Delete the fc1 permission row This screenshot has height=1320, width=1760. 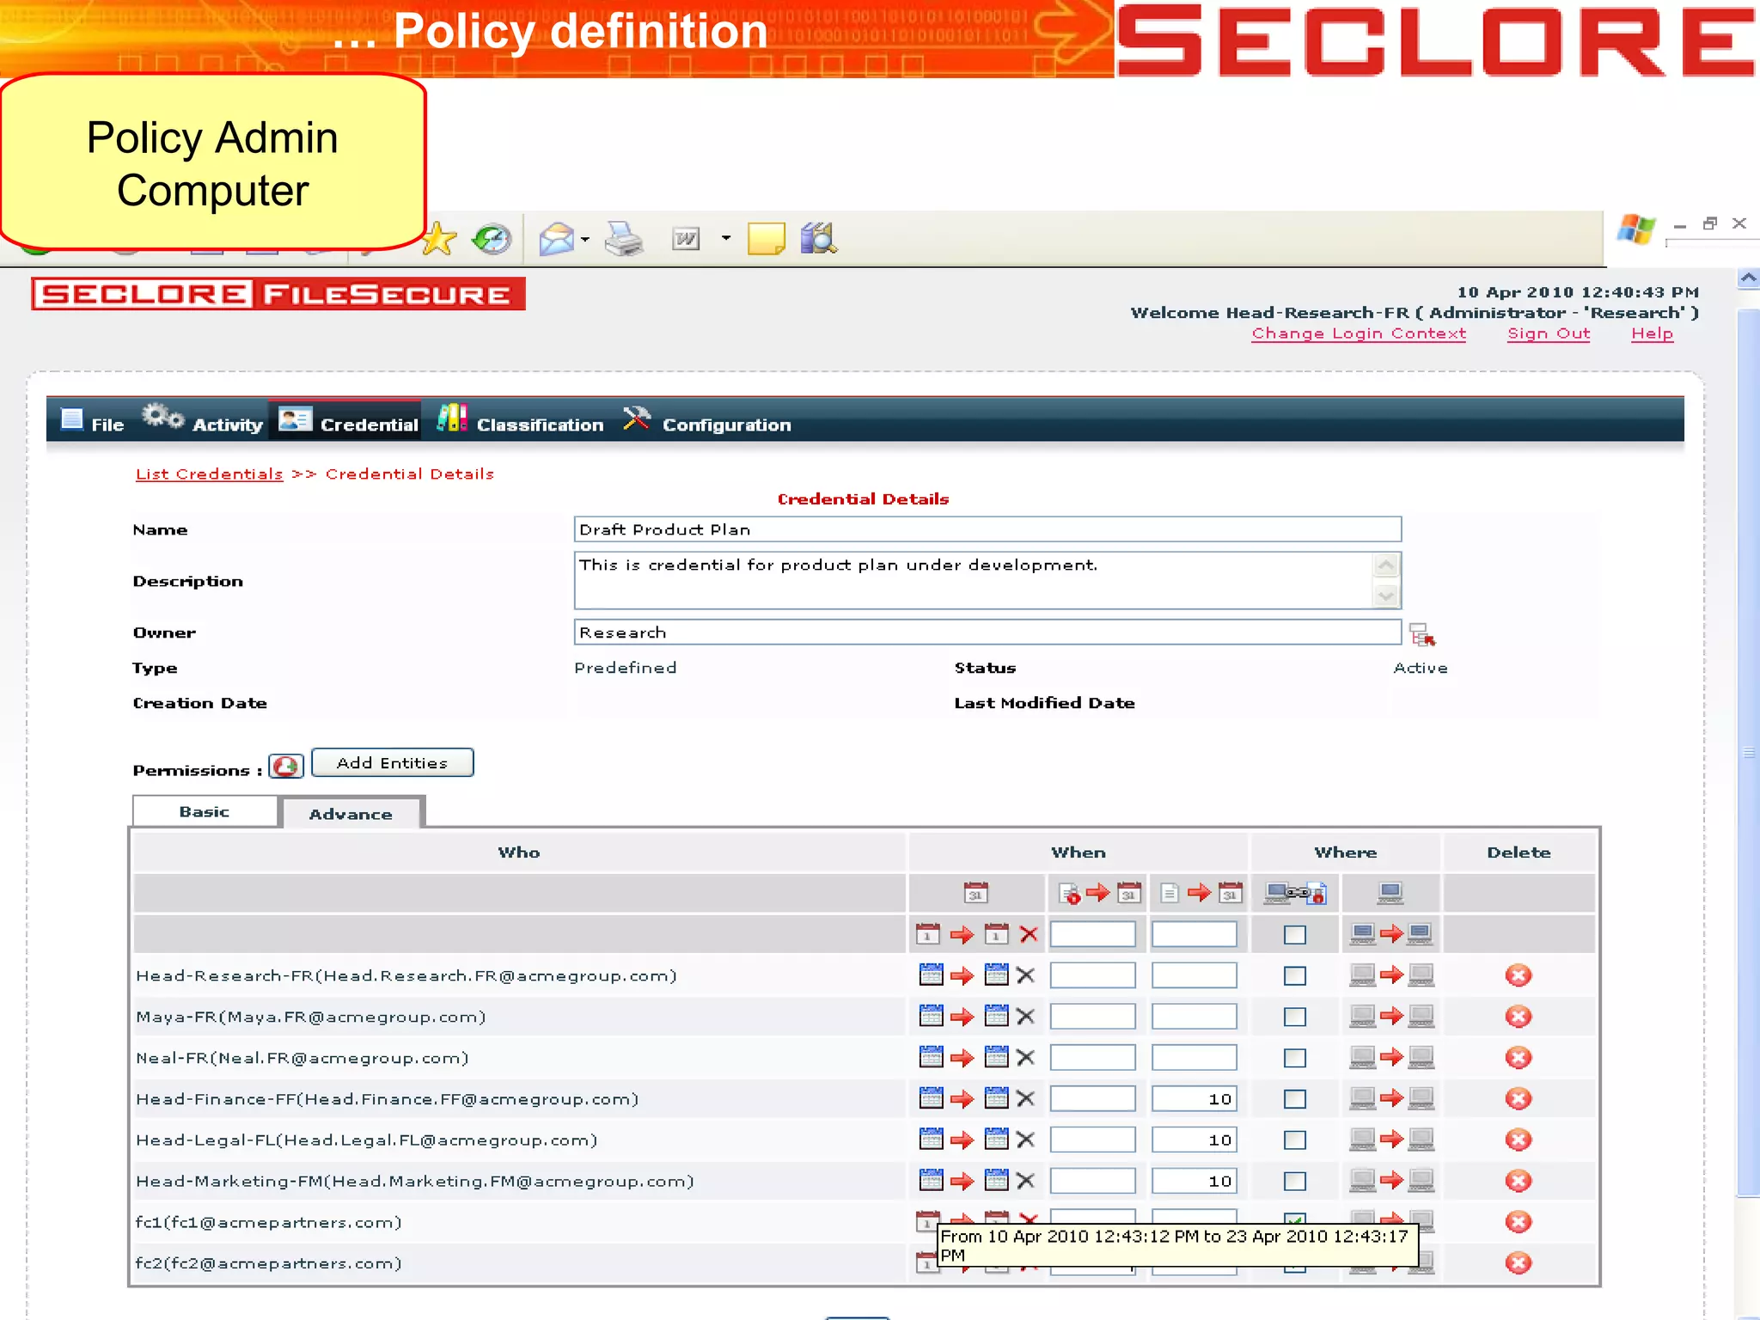click(x=1519, y=1222)
